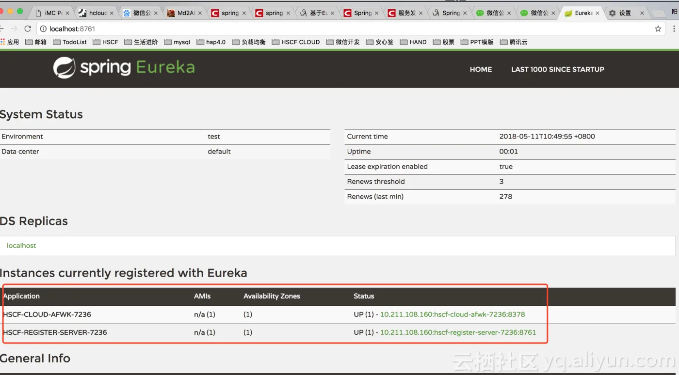
Task: Switch to the 设置 settings tab
Action: (x=625, y=13)
